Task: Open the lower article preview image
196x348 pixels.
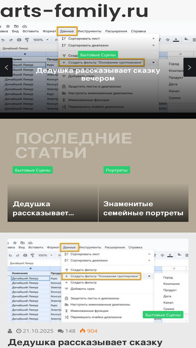Action: (x=98, y=281)
